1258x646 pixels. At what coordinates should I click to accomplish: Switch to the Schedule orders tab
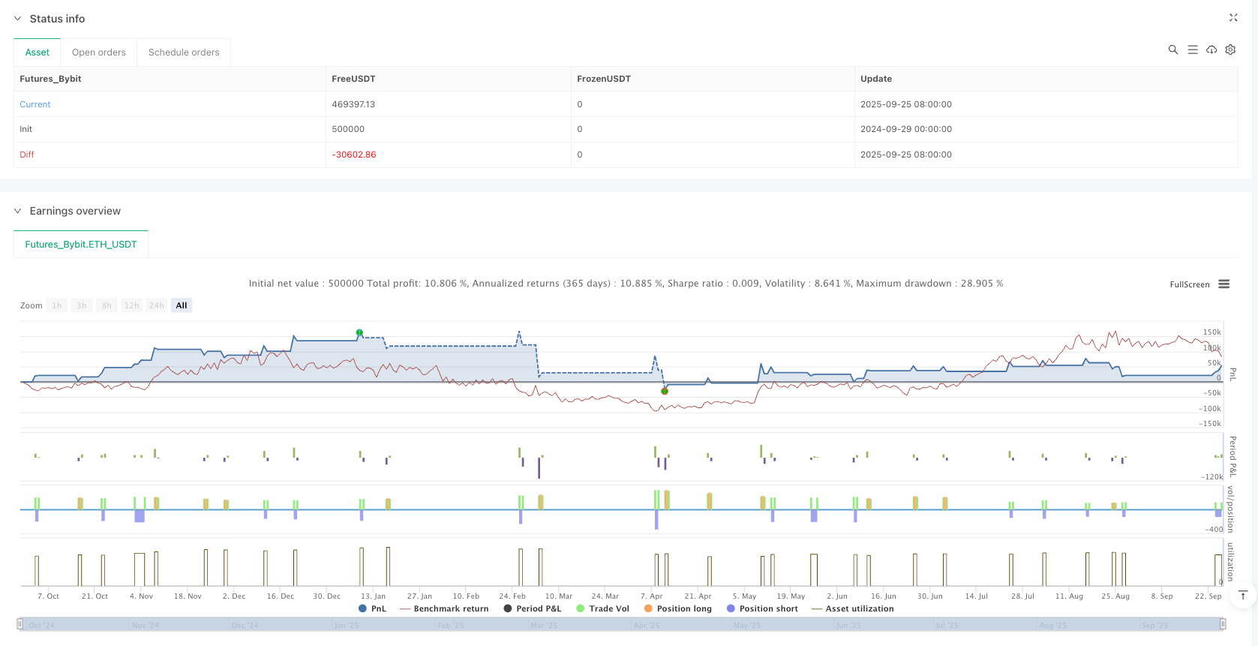coord(184,53)
